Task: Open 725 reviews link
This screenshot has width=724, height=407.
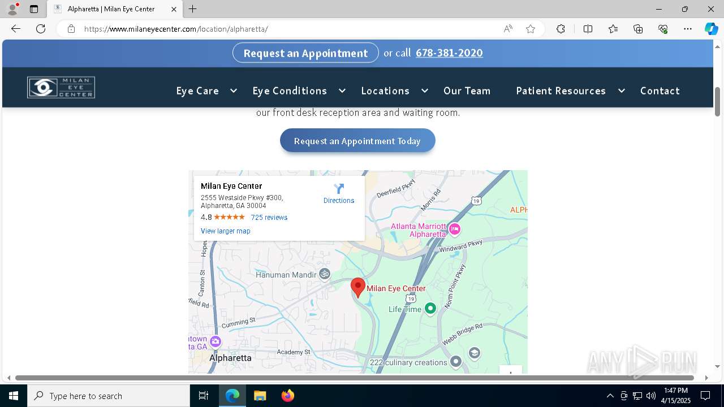Action: point(269,218)
